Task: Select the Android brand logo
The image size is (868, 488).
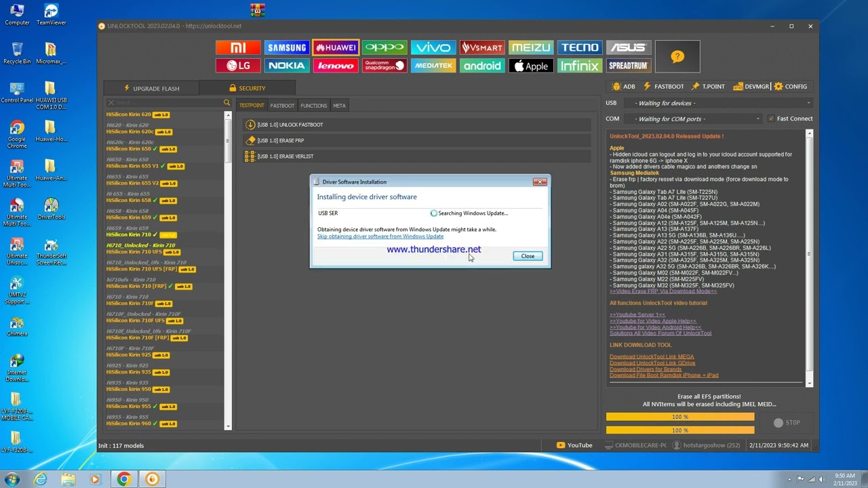Action: pos(482,66)
